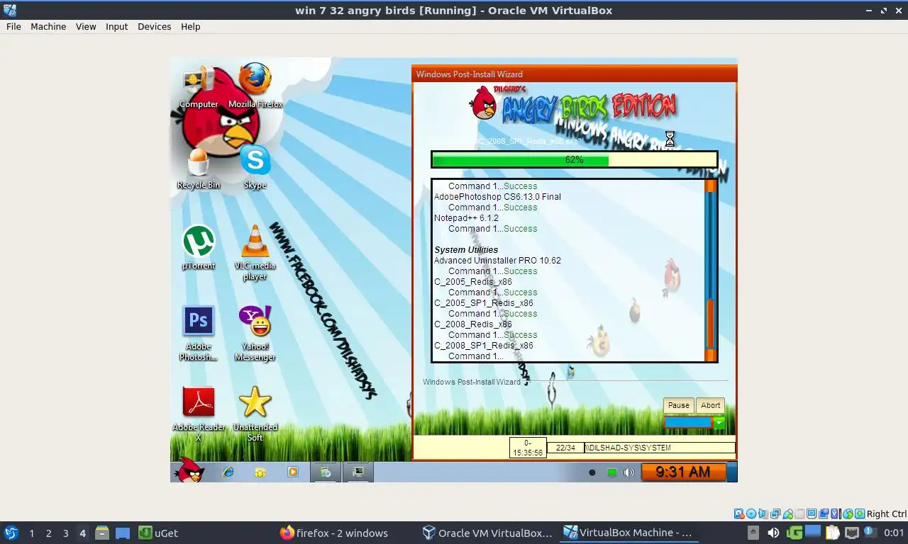Click the orange log scrollbar thumb
908x544 pixels.
click(710, 323)
